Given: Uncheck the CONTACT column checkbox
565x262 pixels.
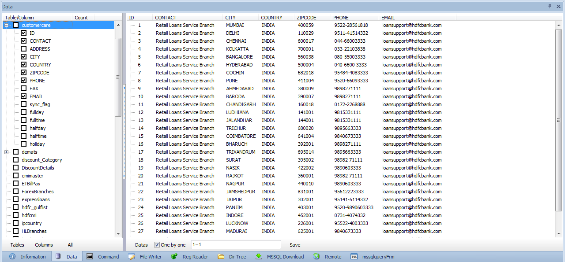Looking at the screenshot, I should (x=24, y=41).
